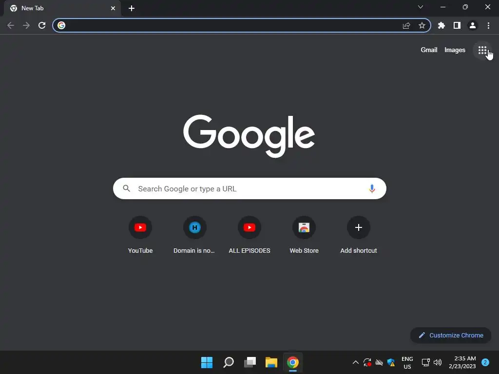Viewport: 499px width, 374px height.
Task: Open File Explorer from taskbar
Action: pos(271,362)
